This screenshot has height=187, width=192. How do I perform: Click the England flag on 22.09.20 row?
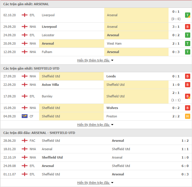[25, 84]
